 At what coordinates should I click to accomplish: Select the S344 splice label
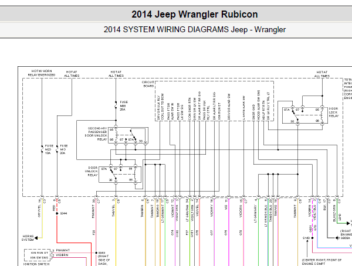point(63,213)
